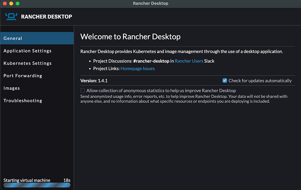Open the Port Forwarding section
This screenshot has width=301, height=190.
[x=23, y=76]
